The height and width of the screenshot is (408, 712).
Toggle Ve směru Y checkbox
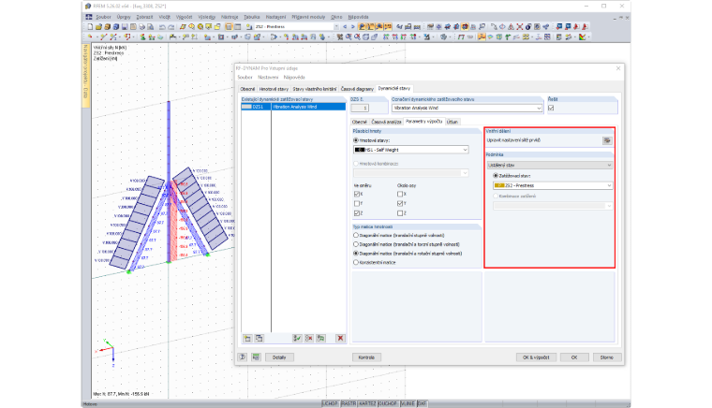(x=356, y=204)
